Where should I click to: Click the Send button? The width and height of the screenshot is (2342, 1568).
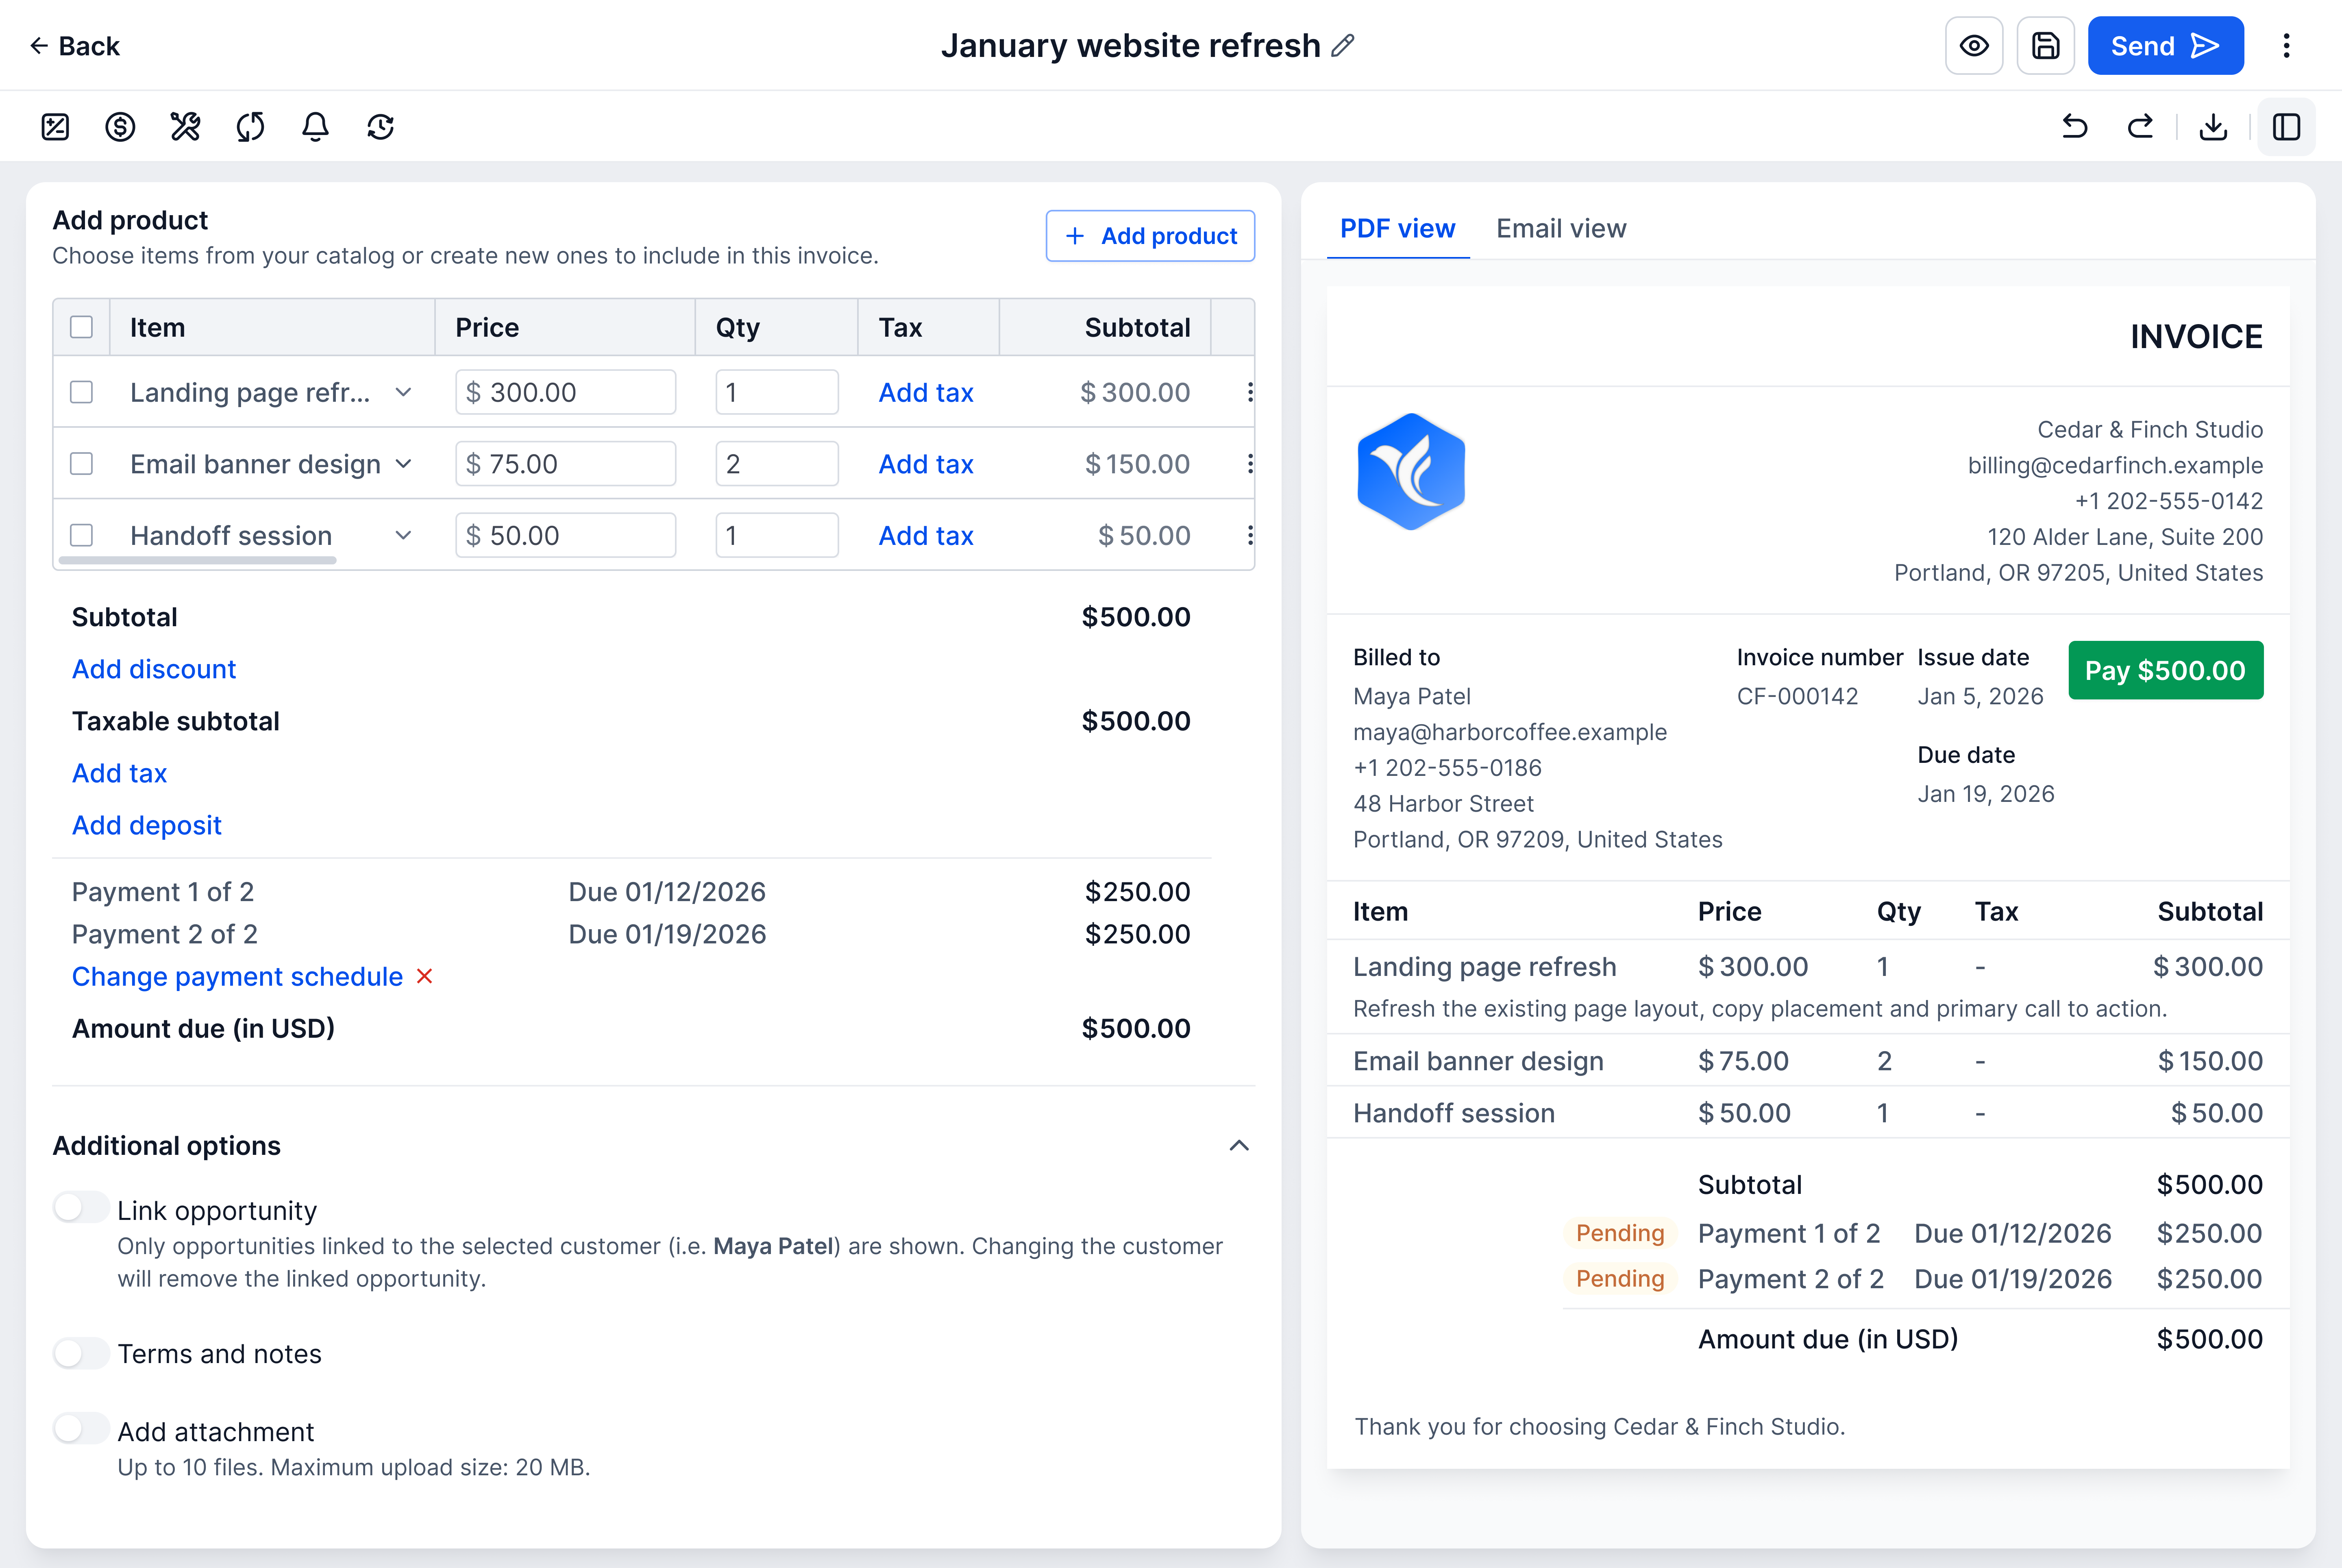tap(2165, 46)
